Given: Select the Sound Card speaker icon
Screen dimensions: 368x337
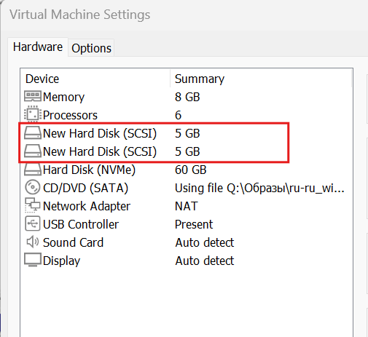Looking at the screenshot, I should (x=32, y=242).
